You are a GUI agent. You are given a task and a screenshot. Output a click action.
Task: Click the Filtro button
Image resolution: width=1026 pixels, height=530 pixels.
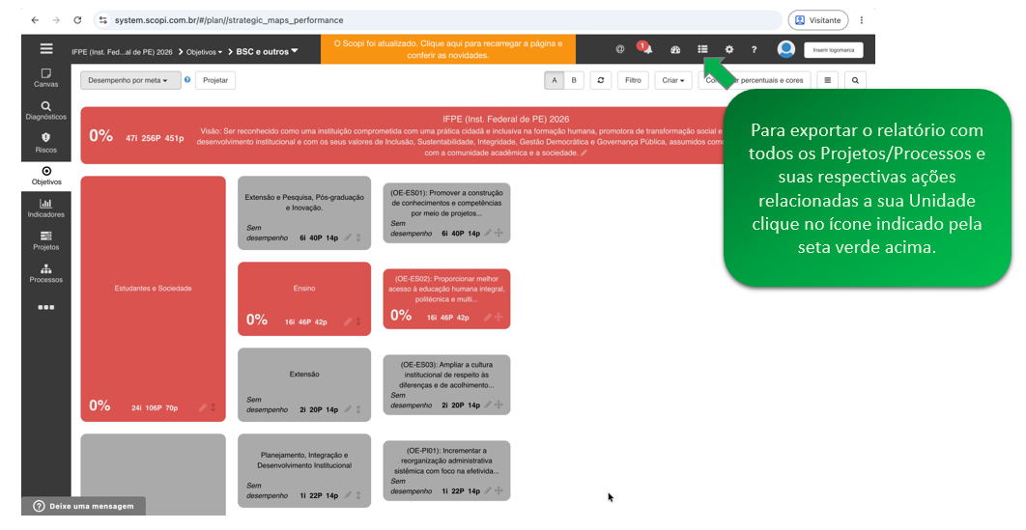pos(633,80)
